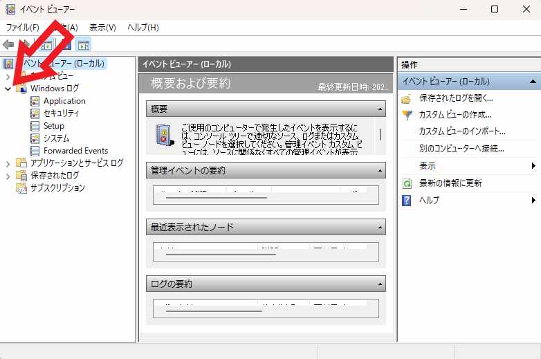Image resolution: width=541 pixels, height=359 pixels.
Task: Click the Setup log icon
Action: tap(35, 126)
